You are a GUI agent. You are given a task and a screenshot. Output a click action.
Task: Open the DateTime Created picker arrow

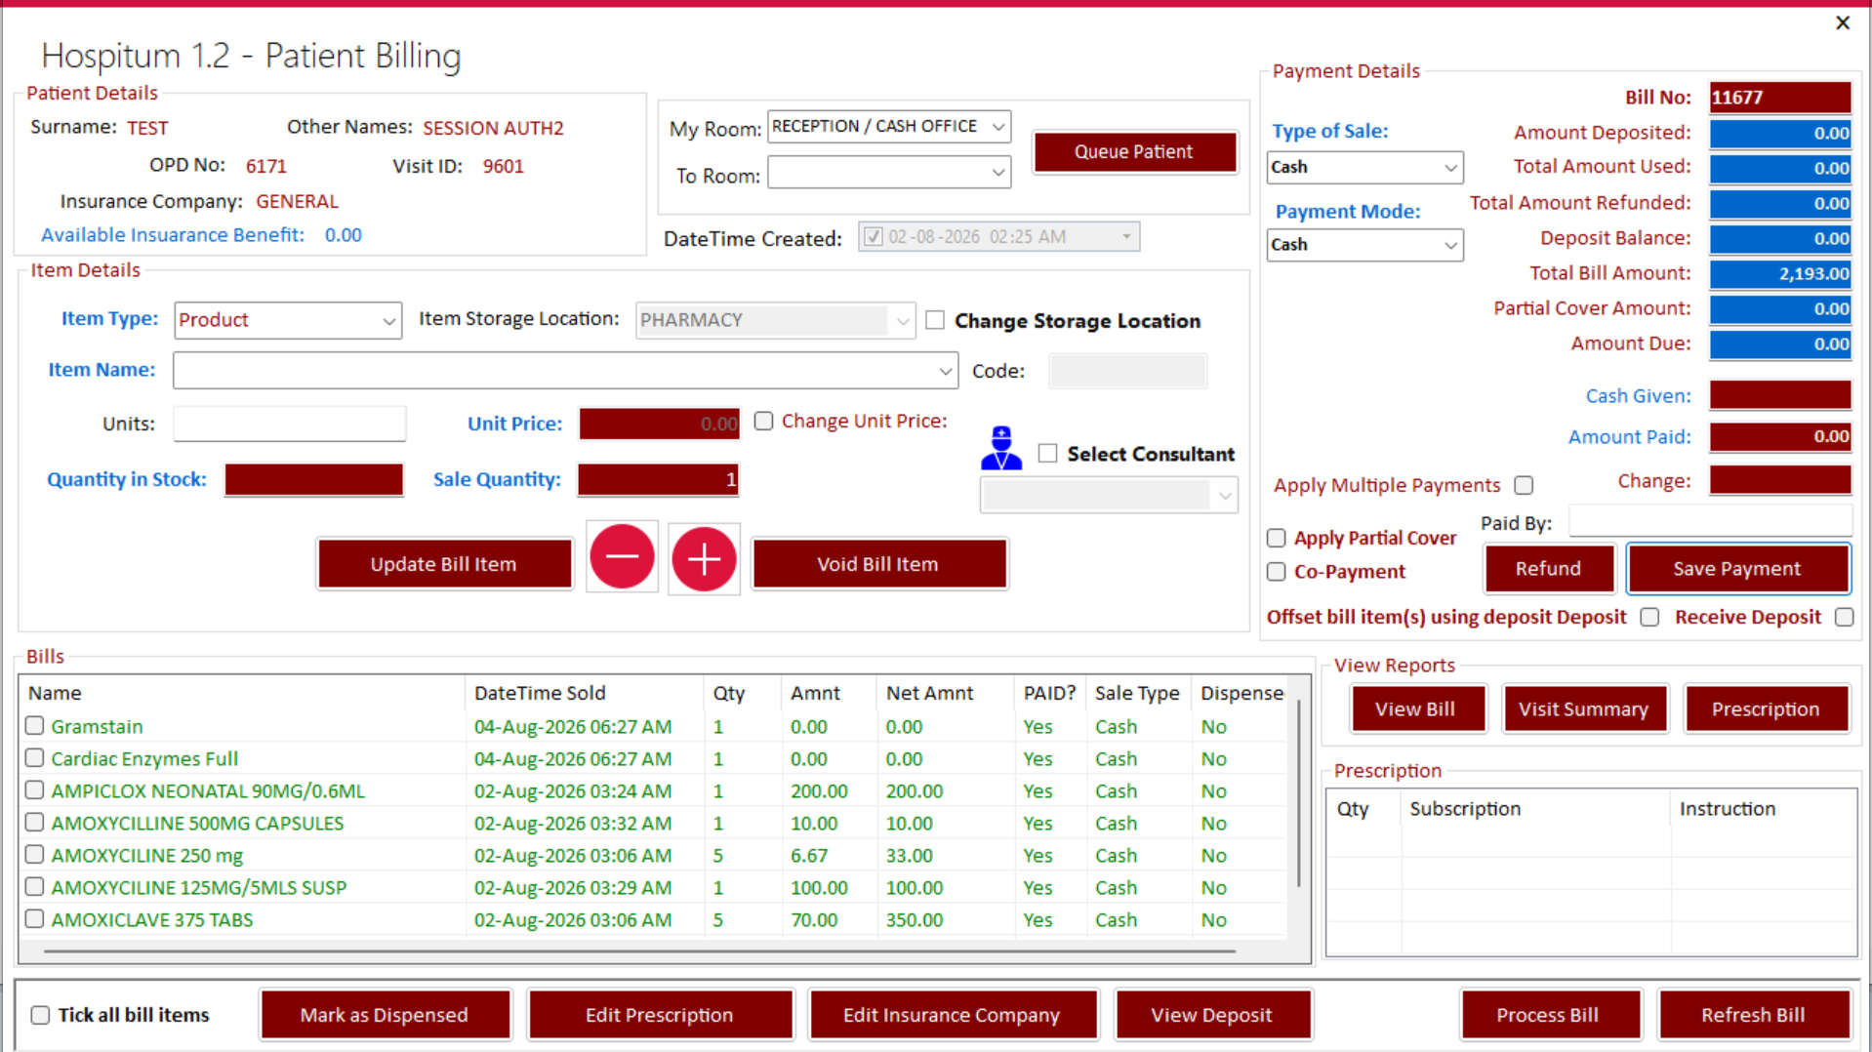[1126, 237]
